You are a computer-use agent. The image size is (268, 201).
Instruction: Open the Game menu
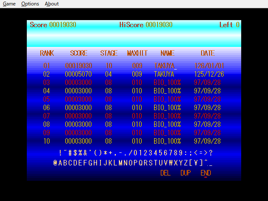click(9, 4)
